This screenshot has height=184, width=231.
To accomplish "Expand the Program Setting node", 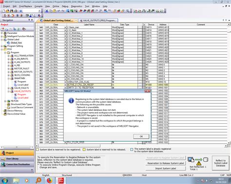I will pyautogui.click(x=2, y=46).
